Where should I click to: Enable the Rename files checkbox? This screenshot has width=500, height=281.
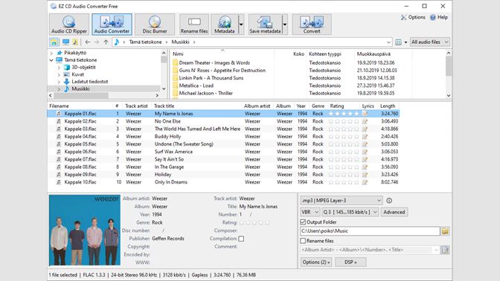point(303,241)
